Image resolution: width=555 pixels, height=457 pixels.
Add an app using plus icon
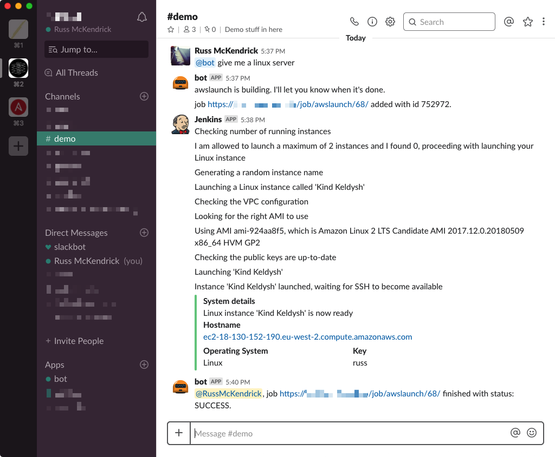pyautogui.click(x=144, y=365)
